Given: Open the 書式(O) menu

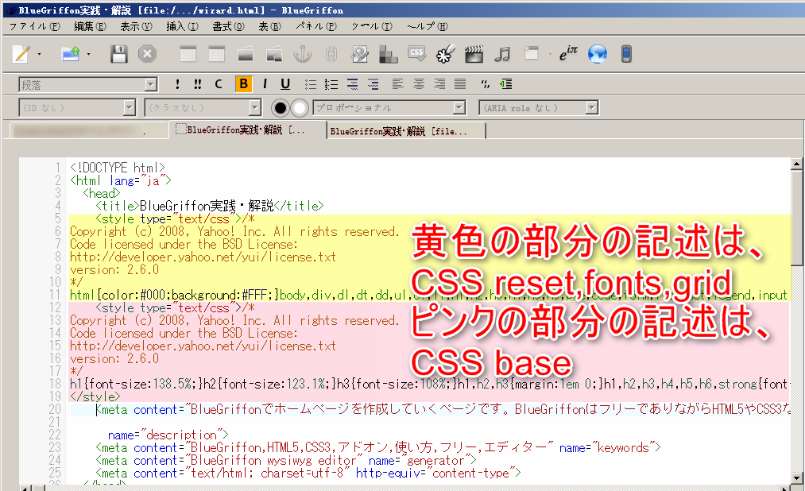Looking at the screenshot, I should point(228,26).
